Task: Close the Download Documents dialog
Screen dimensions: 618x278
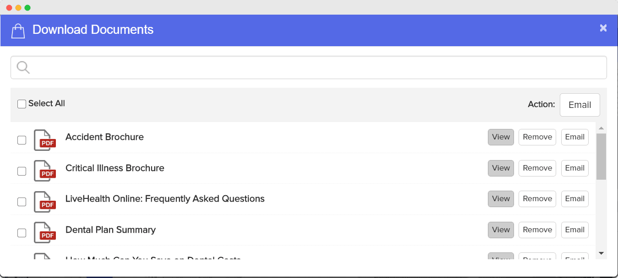Action: point(603,28)
